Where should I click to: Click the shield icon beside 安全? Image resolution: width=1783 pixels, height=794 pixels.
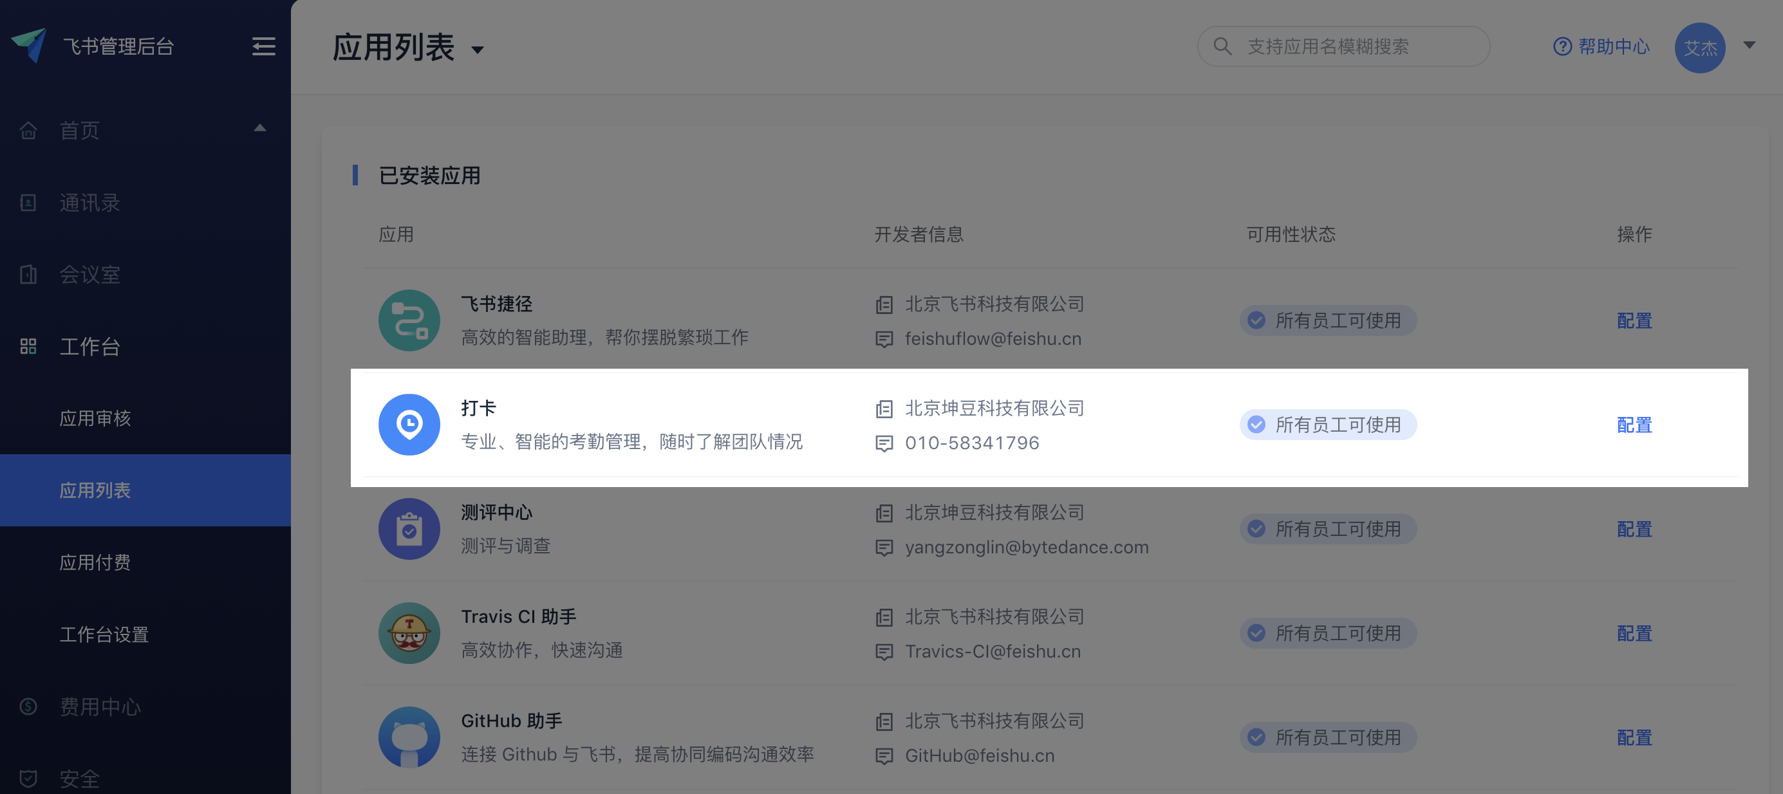tap(28, 779)
